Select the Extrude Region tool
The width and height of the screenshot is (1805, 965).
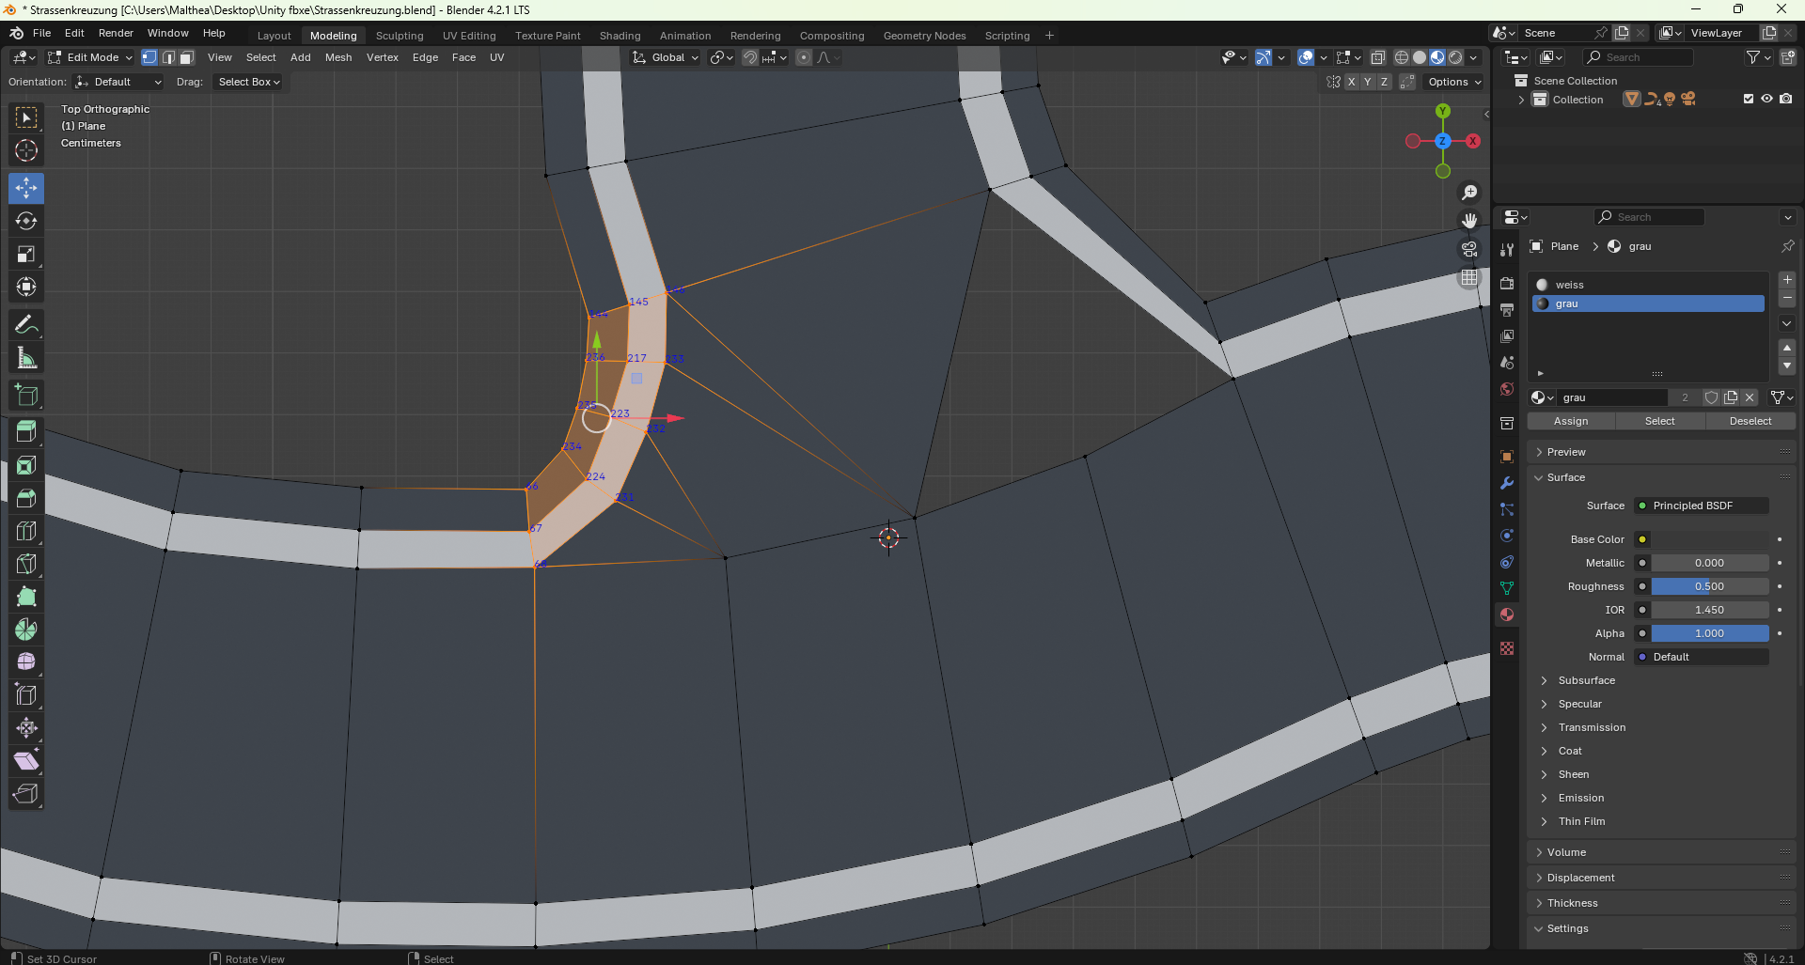coord(26,431)
